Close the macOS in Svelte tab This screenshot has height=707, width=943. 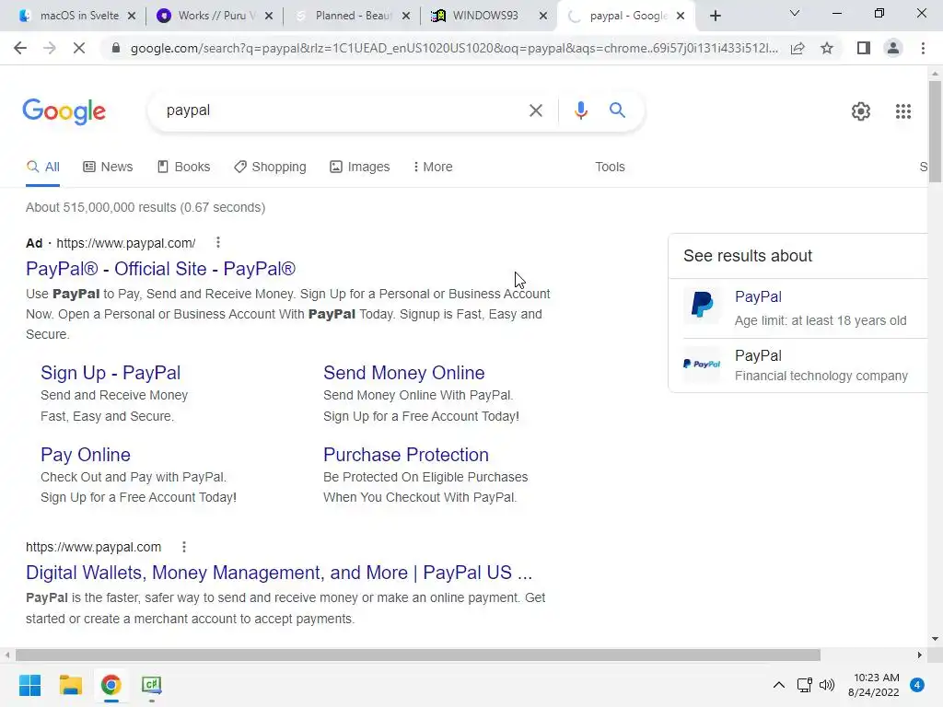132,16
